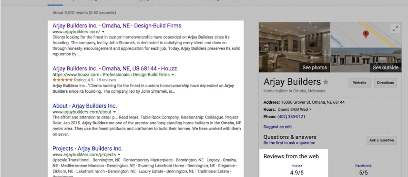Screen dimensions: 408x177
Task: Open the See photos thumbnail
Action: pyautogui.click(x=294, y=47)
